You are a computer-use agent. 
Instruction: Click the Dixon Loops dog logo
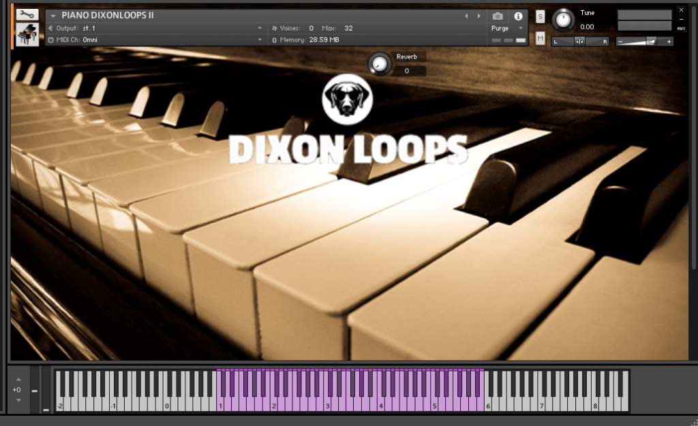click(347, 100)
